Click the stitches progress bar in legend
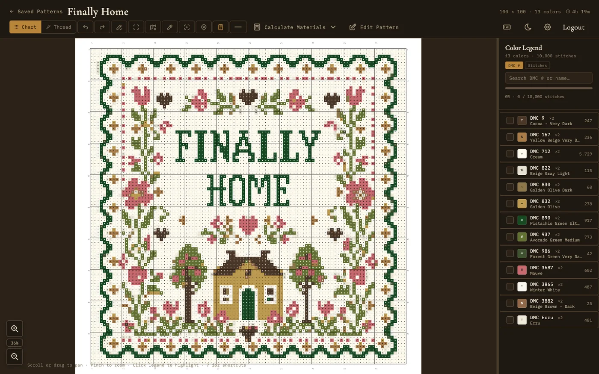The image size is (599, 374). [x=549, y=88]
